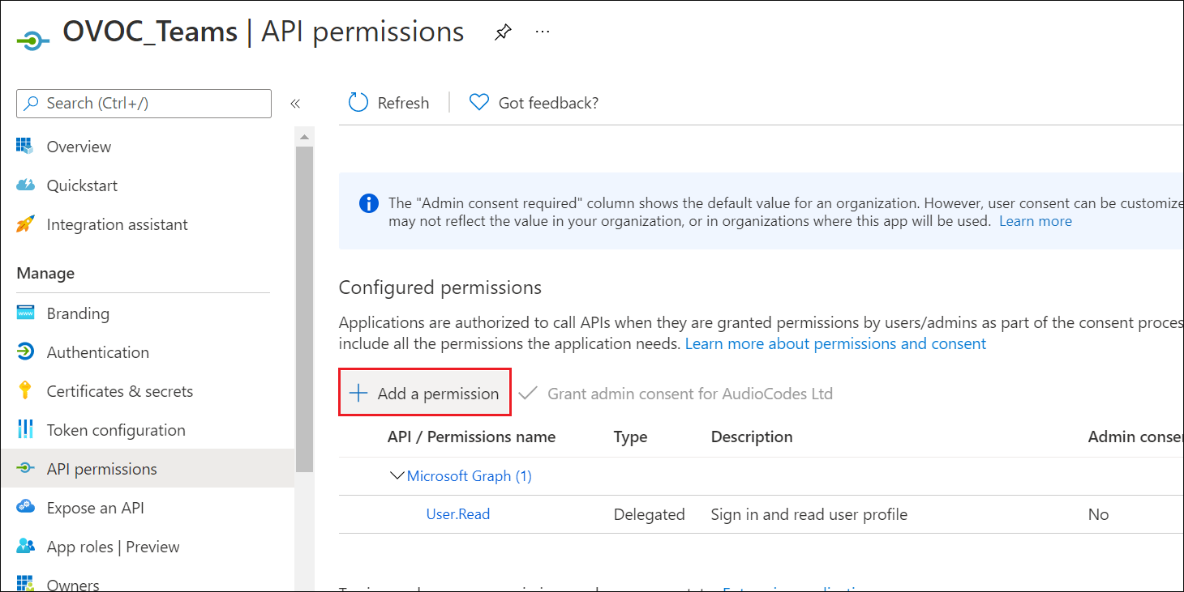Collapse the Microsoft Graph (1) group
The height and width of the screenshot is (592, 1184).
click(397, 475)
